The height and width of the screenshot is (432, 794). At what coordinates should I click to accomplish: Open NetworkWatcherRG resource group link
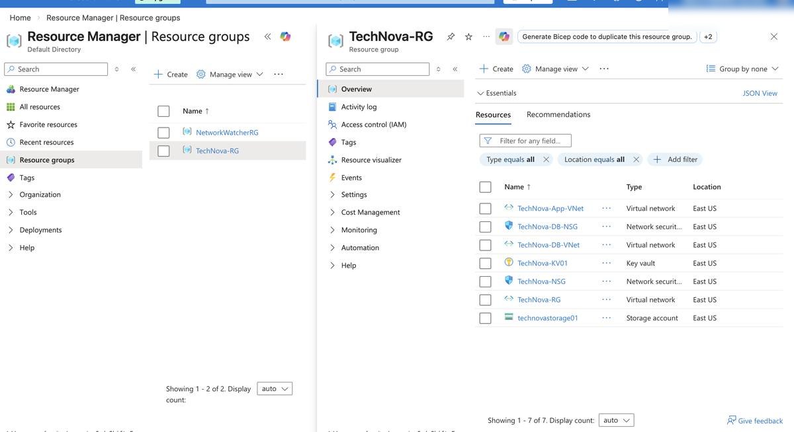[227, 133]
